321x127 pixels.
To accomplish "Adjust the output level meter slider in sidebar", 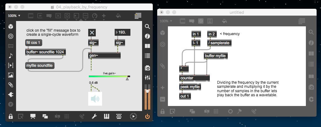I will click(147, 91).
